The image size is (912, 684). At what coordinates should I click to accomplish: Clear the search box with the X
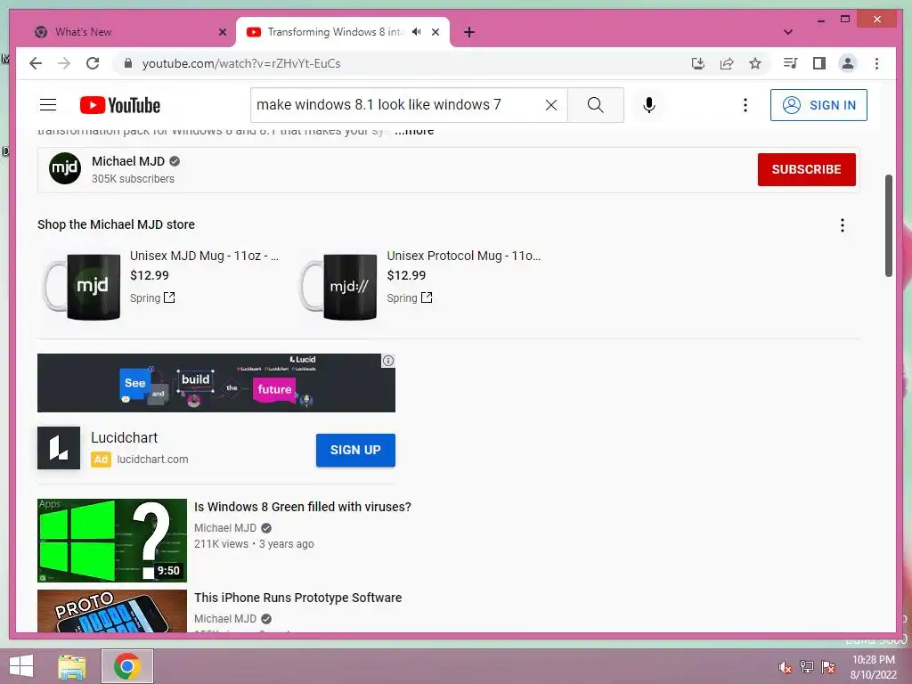point(550,105)
